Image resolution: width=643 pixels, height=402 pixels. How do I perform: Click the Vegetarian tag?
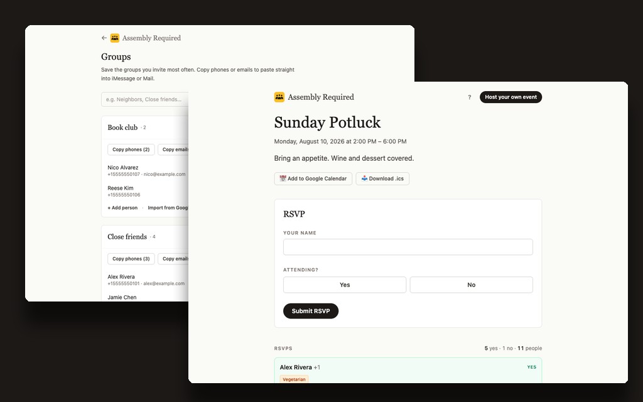tap(294, 379)
